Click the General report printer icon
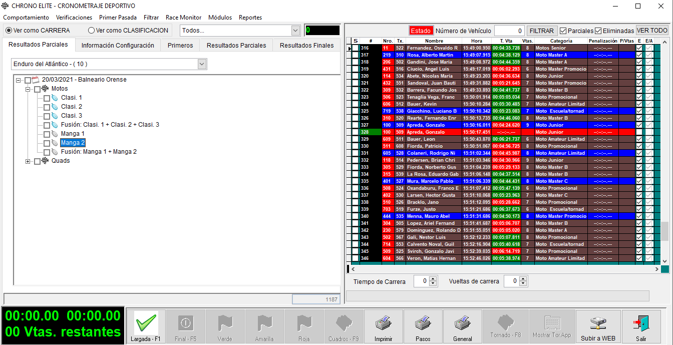The height and width of the screenshot is (345, 673). tap(462, 323)
